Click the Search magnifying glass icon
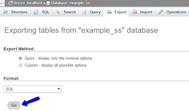189x111 pixels. 58,12
